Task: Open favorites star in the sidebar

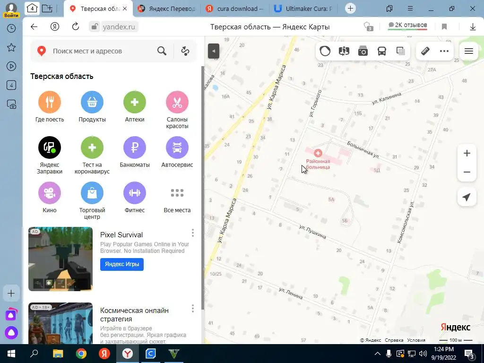Action: pos(11,48)
